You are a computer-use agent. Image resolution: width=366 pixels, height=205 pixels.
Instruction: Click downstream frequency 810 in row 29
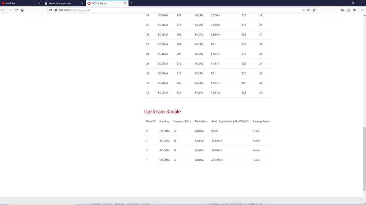(x=179, y=64)
